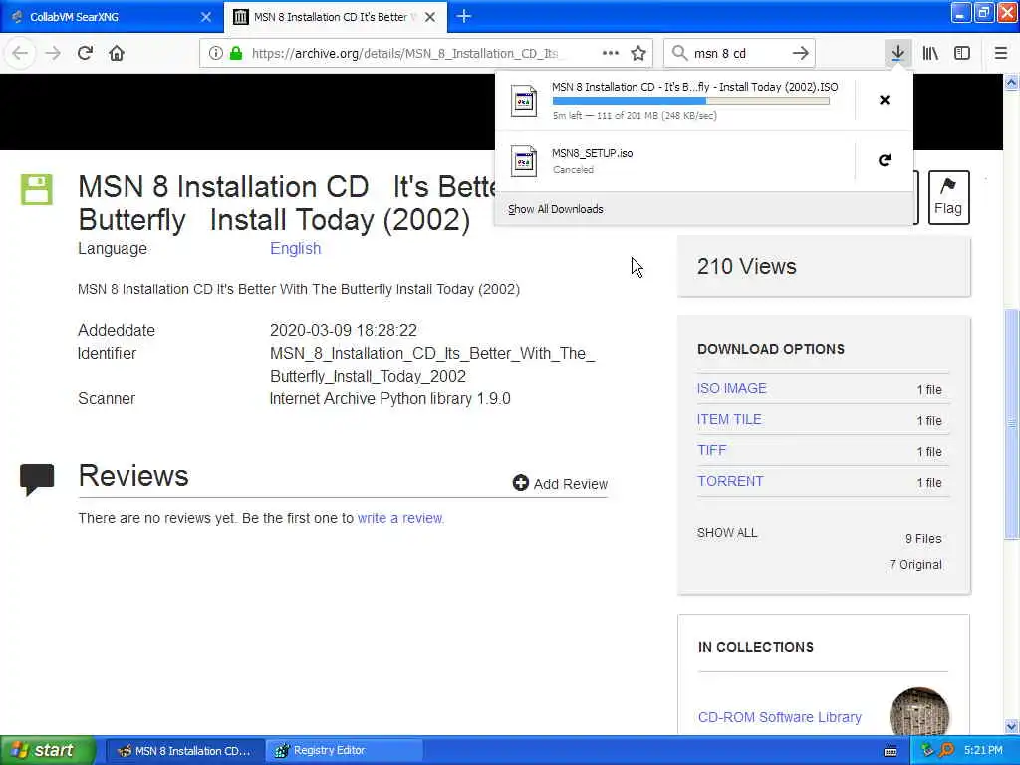Click the search box containing msn 8 cd
Screen dimensions: 1020x765
pos(738,53)
